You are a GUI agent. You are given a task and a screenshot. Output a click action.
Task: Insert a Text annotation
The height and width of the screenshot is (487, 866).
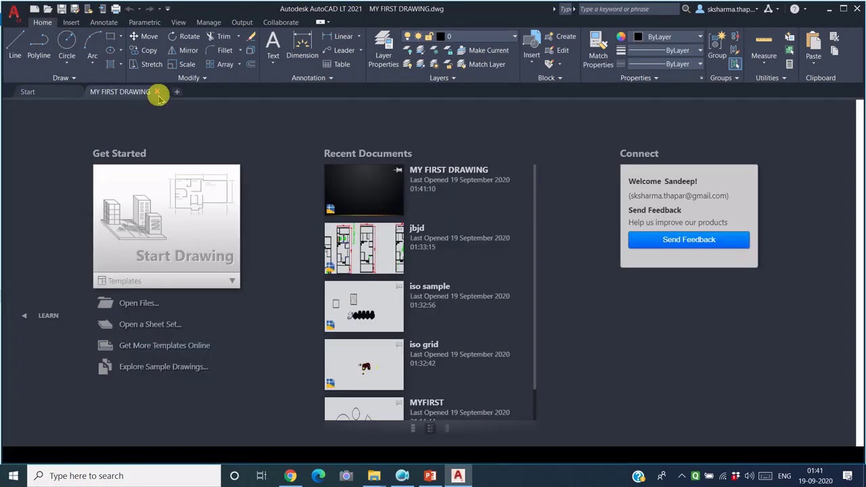click(273, 46)
